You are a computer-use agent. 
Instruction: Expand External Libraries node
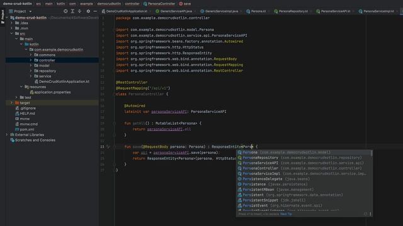[7, 135]
